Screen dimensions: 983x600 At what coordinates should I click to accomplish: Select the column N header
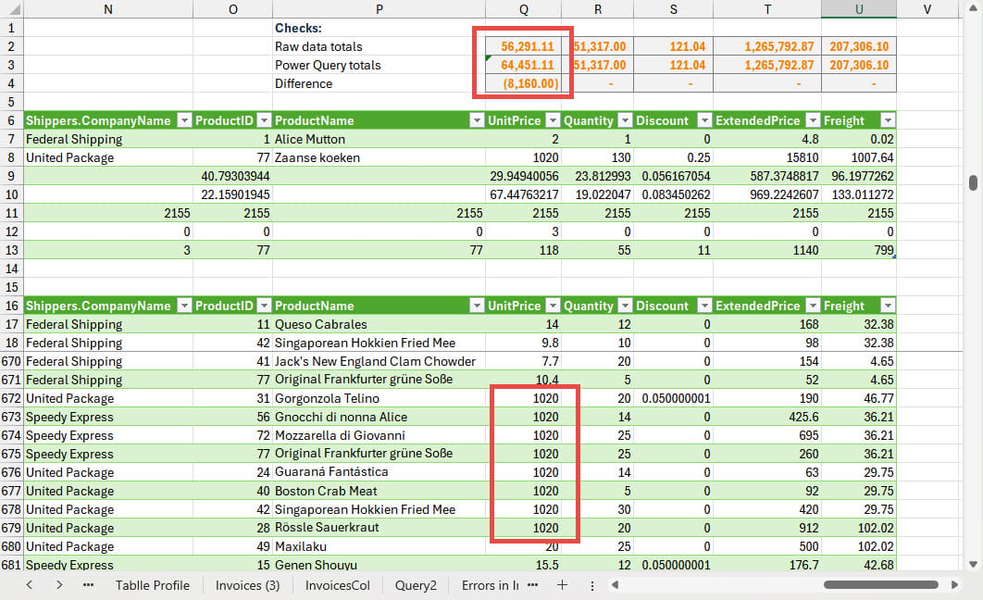pos(108,9)
